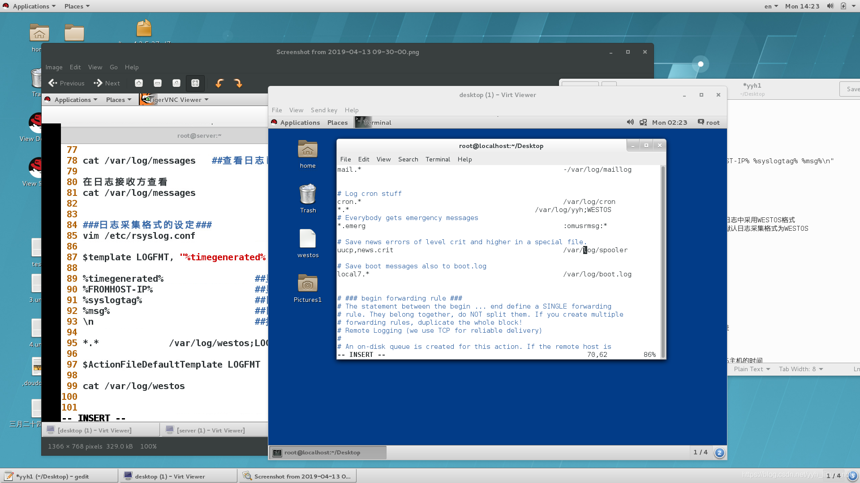
Task: Click host workspace switcher 1 / 4
Action: pyautogui.click(x=834, y=475)
